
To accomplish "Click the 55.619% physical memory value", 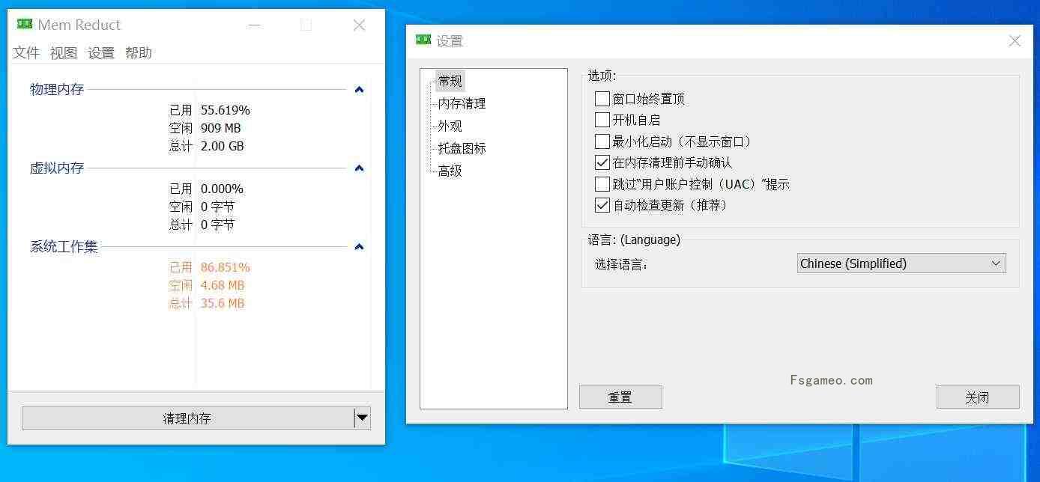I will (226, 110).
